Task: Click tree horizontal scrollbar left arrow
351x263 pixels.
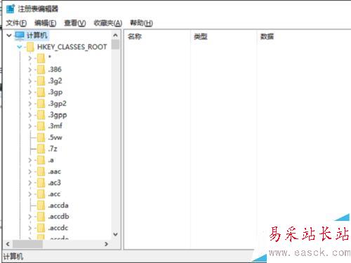Action: click(8, 244)
